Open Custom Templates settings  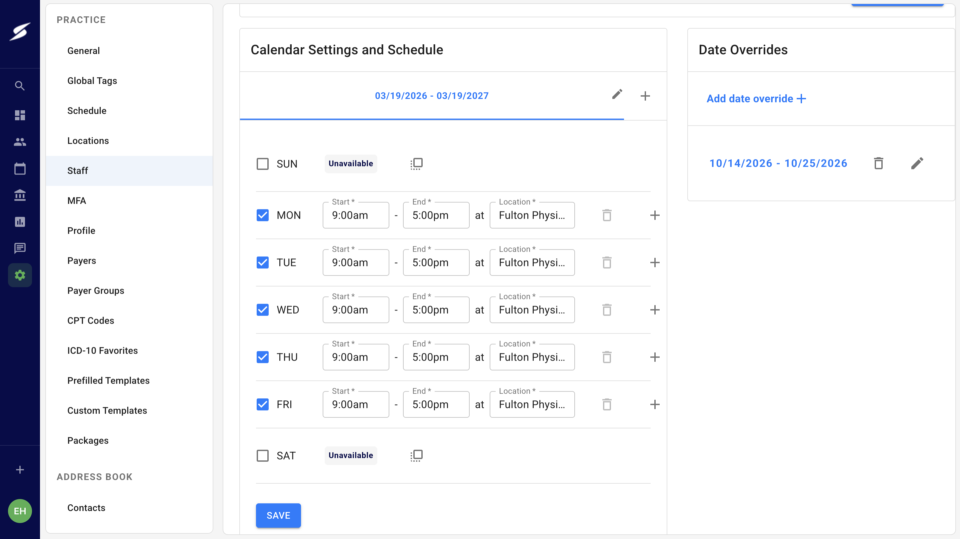[x=129, y=410]
